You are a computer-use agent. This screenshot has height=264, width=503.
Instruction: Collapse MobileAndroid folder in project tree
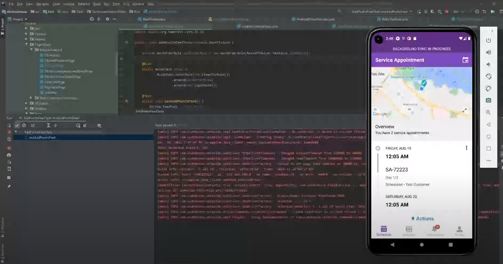point(31,50)
